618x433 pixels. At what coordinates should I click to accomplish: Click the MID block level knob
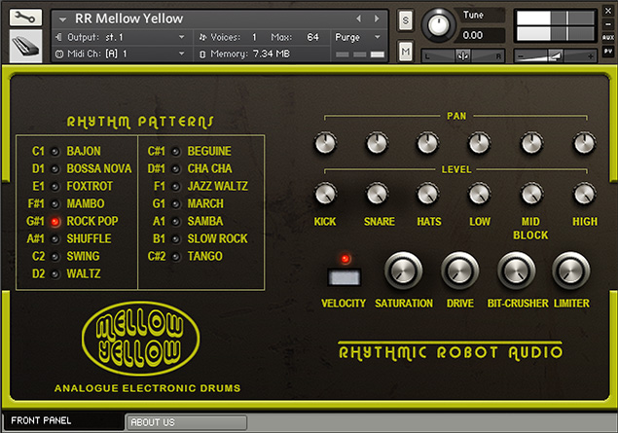[531, 194]
